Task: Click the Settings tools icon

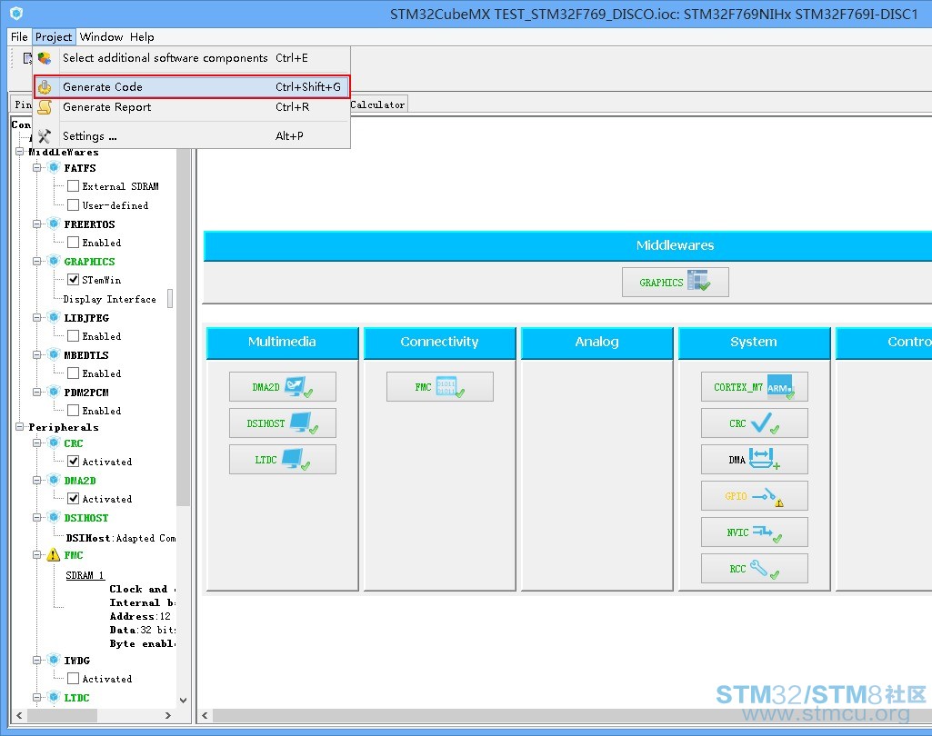Action: tap(45, 136)
